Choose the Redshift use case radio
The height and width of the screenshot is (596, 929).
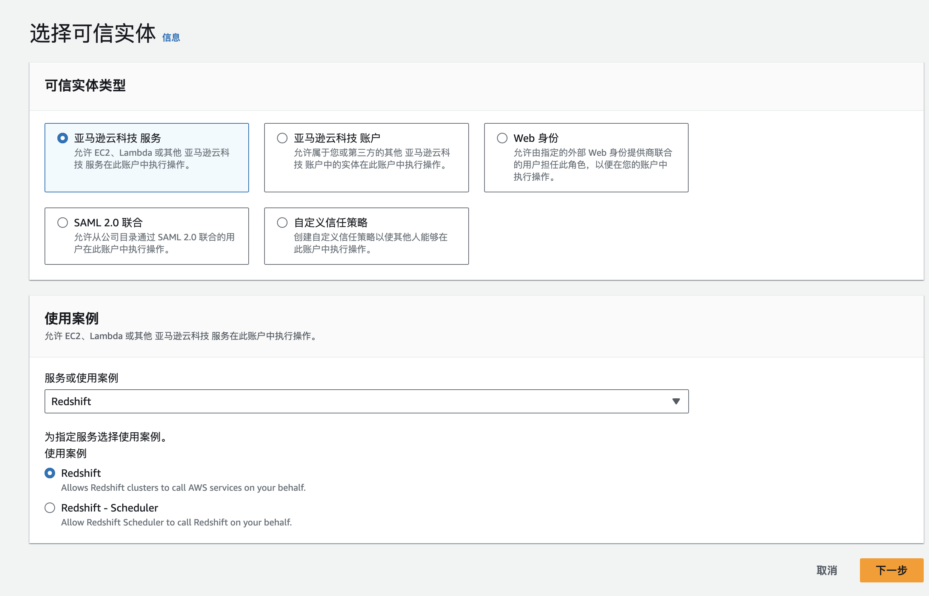50,473
